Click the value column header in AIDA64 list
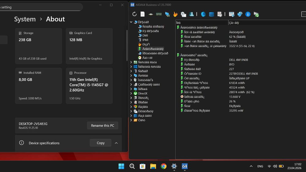 [267, 23]
